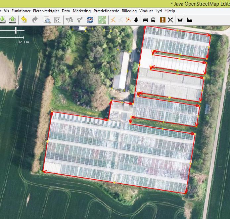Open the Funktioner menu
Viewport: 230px width, 219px height.
pyautogui.click(x=21, y=11)
